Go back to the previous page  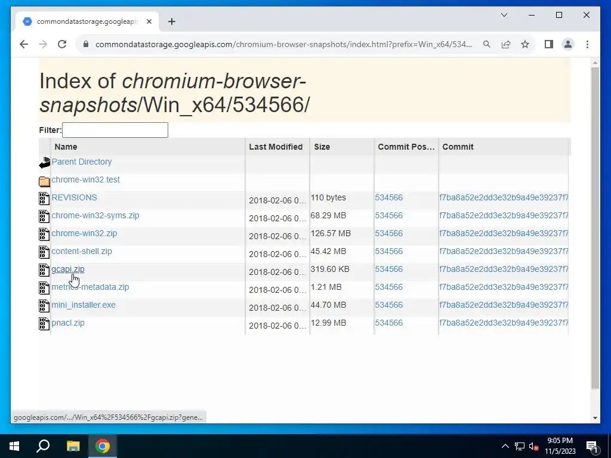click(x=24, y=44)
